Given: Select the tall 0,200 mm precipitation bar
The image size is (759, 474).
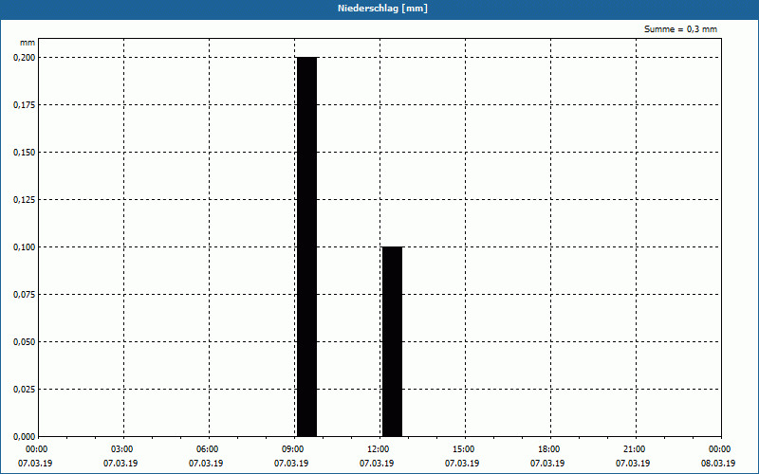Looking at the screenshot, I should click(x=306, y=246).
